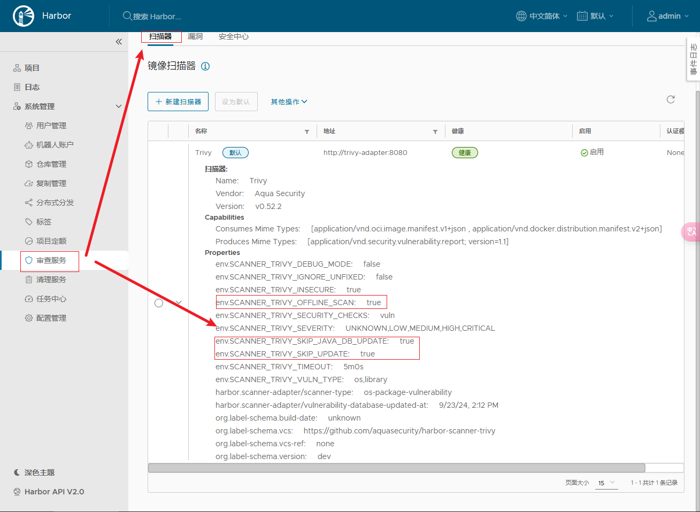Filter the 地址 column
This screenshot has width=700, height=512.
pos(435,131)
